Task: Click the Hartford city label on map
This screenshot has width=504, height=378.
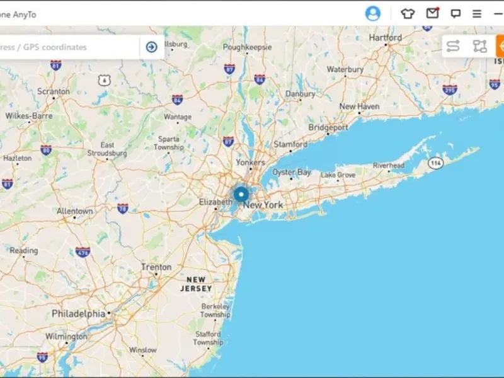Action: 385,38
